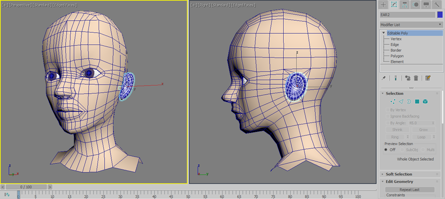Open the Hierarchy command panel tab
The height and width of the screenshot is (199, 445).
[x=405, y=5]
